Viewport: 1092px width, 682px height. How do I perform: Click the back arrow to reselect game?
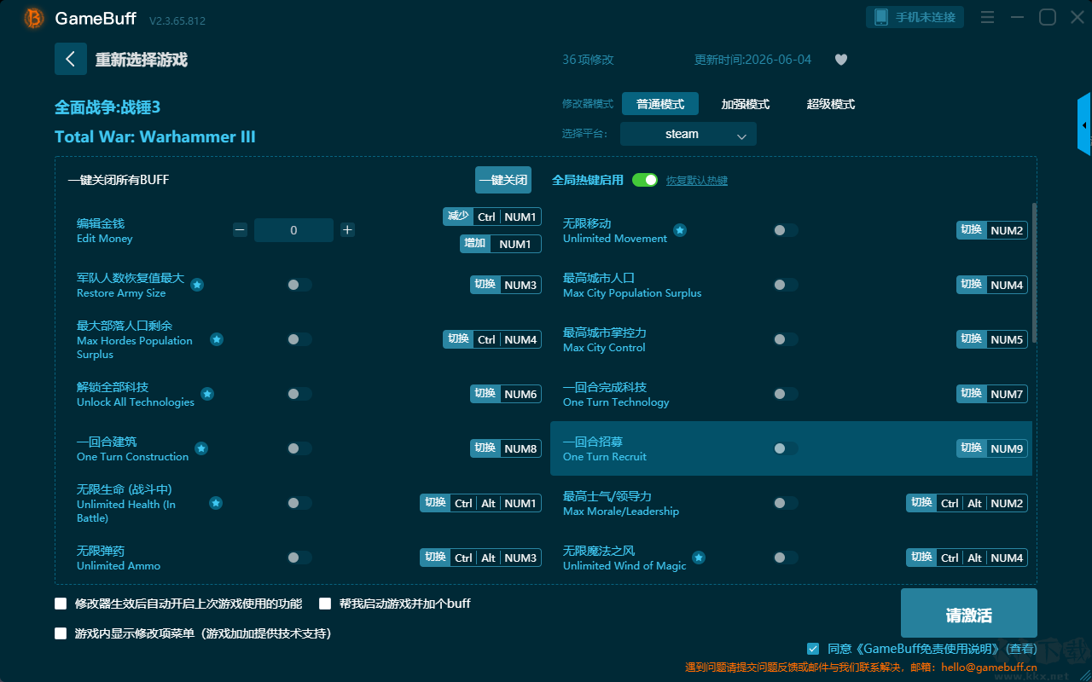[71, 59]
